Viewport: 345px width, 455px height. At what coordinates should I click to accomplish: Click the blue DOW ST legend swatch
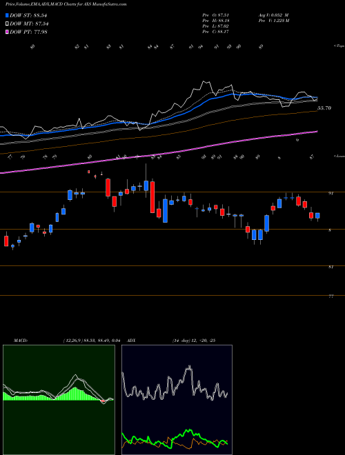(x=7, y=15)
